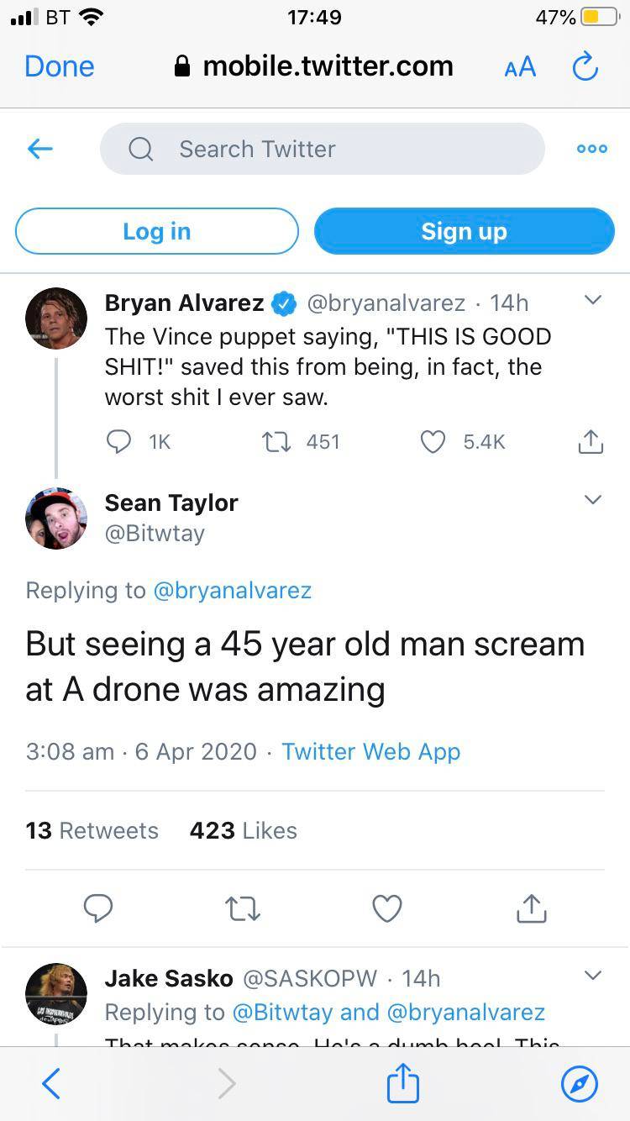This screenshot has width=630, height=1121.
Task: Tap the Sign up button
Action: [x=464, y=231]
